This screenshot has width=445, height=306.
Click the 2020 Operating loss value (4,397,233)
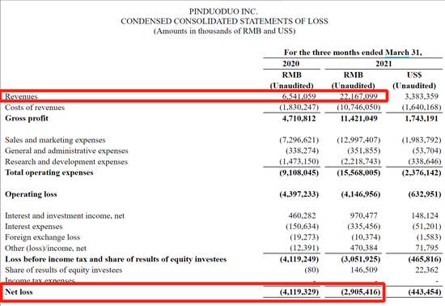click(299, 194)
